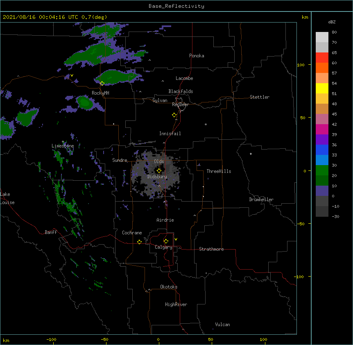Screen dimensions: 353x345
Task: Click the ThreeHills city label
Action: [x=219, y=171]
